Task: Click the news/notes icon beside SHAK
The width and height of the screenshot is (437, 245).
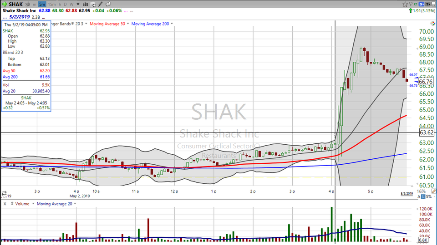Action: [x=27, y=4]
